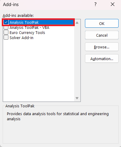This screenshot has width=121, height=147.
Task: Close the Add-ins dialog with X
Action: coord(113,4)
